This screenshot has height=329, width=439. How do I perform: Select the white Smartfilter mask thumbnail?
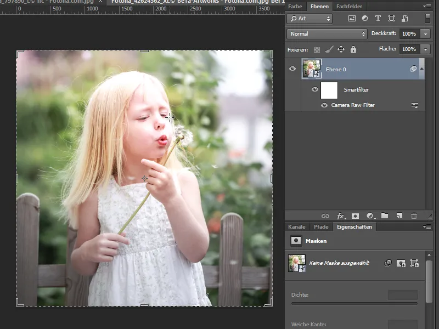(x=329, y=90)
